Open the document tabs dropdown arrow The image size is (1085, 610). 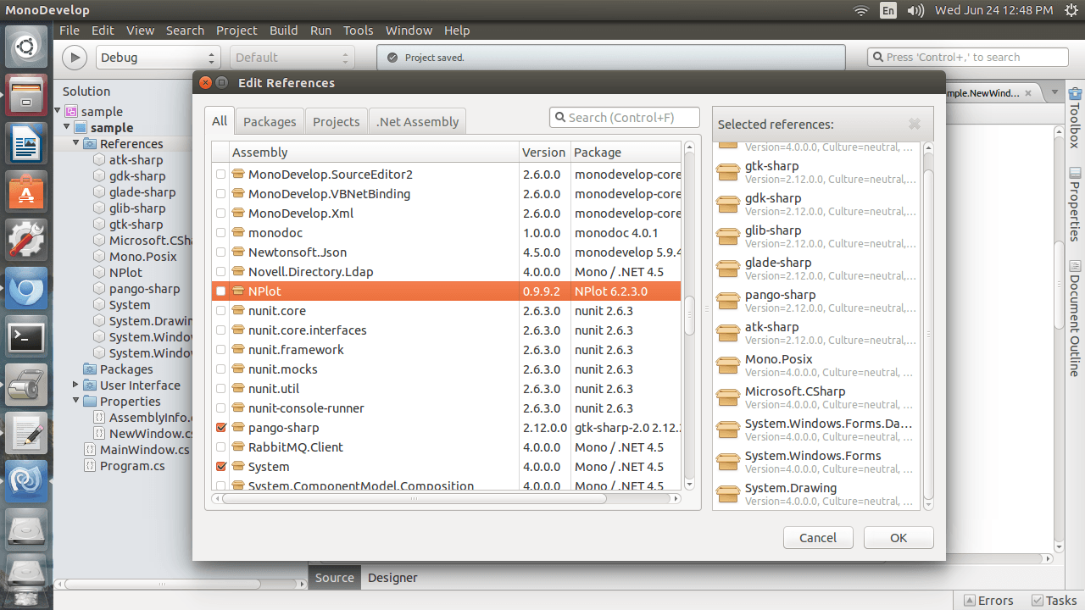(x=1054, y=93)
